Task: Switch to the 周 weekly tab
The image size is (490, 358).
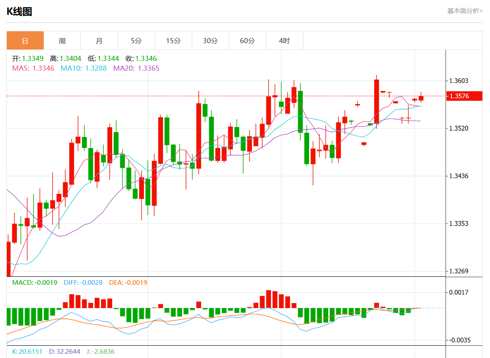Action: (62, 41)
